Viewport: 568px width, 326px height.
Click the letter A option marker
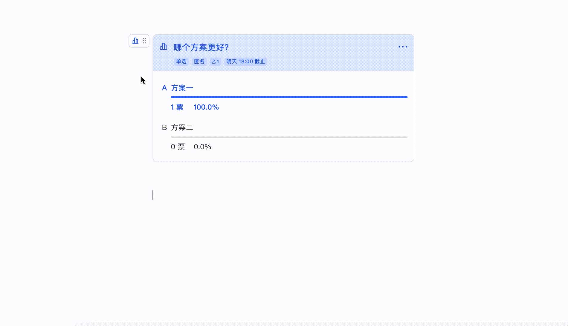point(164,88)
